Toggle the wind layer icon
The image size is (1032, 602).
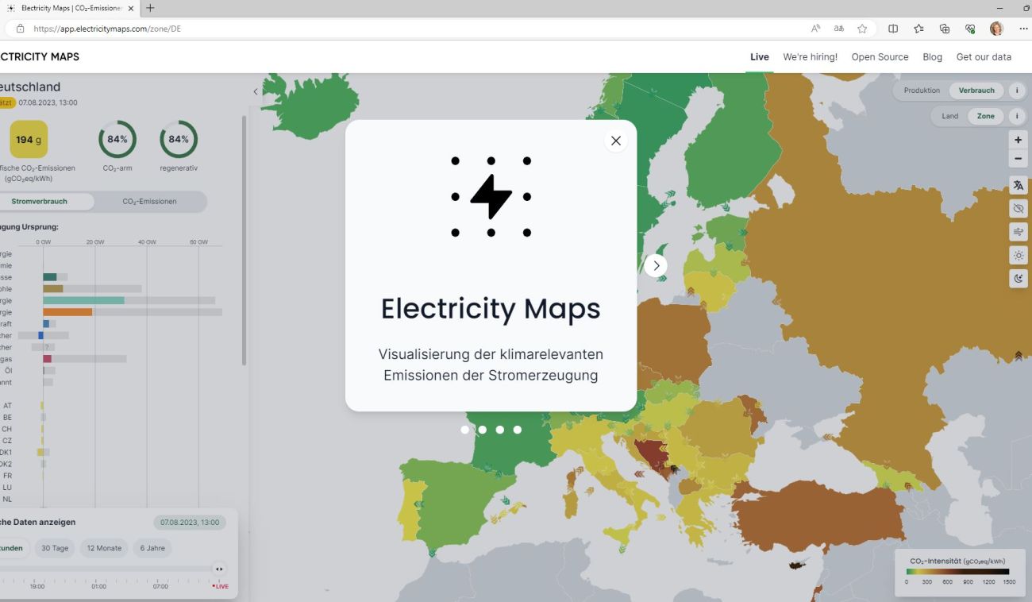pos(1019,232)
